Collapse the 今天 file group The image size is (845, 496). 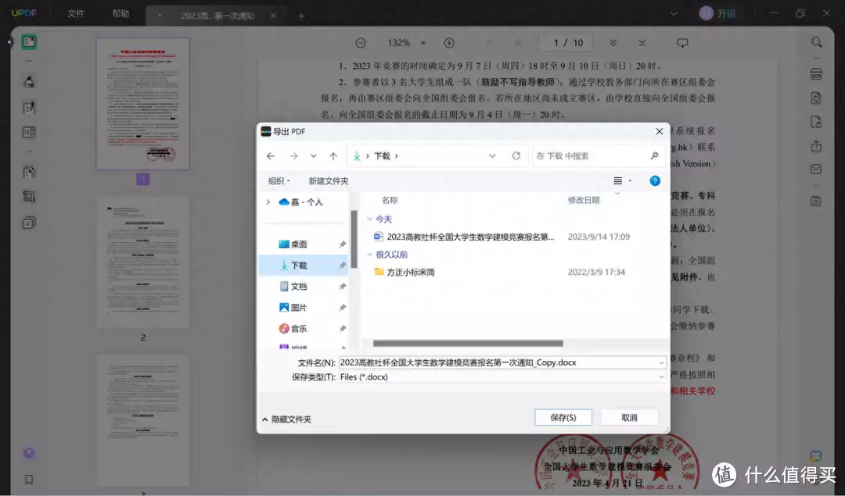pos(370,219)
